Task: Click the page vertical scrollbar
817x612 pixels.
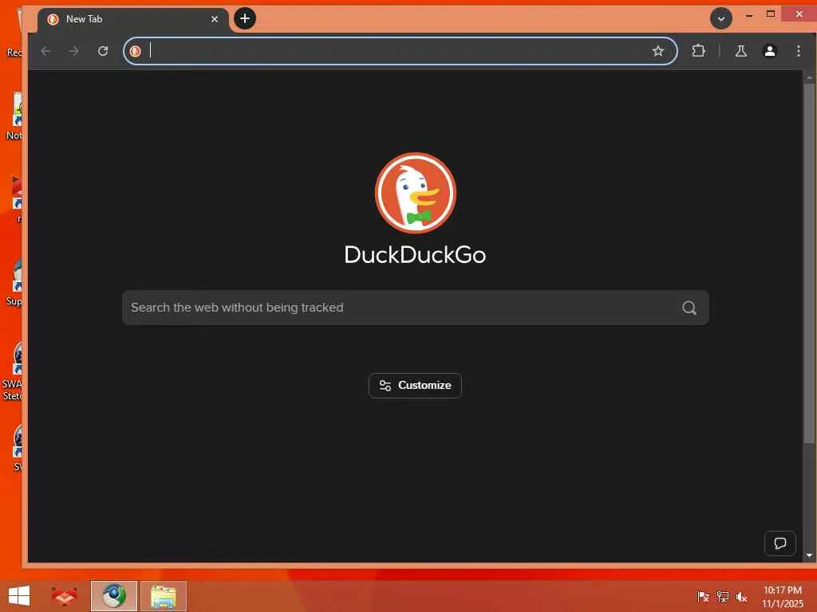Action: (809, 263)
